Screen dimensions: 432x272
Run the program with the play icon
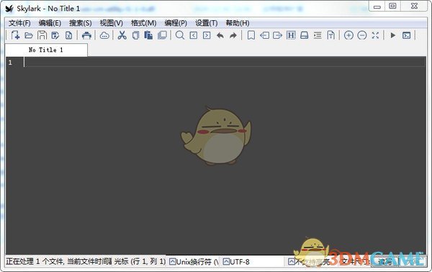point(393,35)
